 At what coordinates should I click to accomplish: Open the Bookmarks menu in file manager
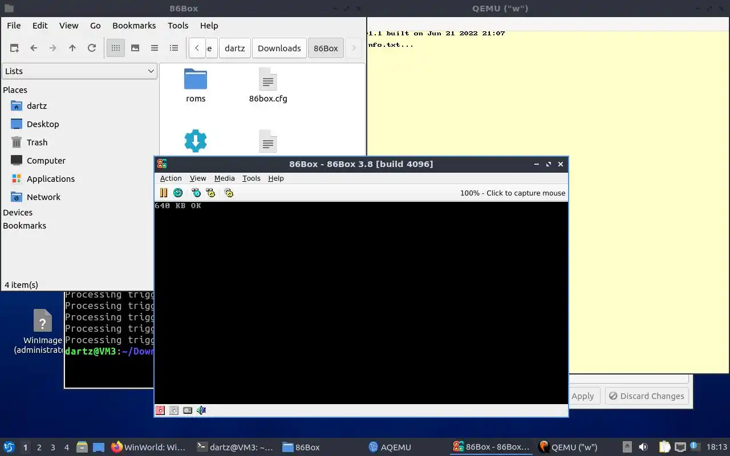click(x=134, y=26)
